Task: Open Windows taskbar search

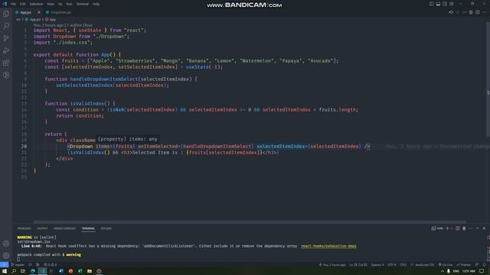Action: coord(14,271)
